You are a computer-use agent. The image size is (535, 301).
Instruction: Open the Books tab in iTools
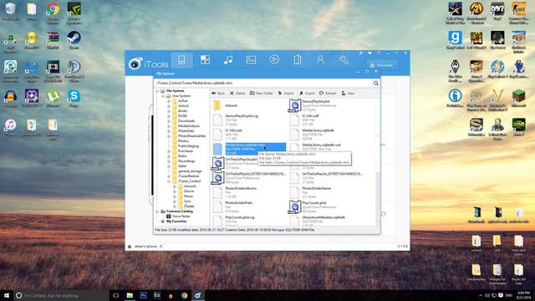pos(298,60)
